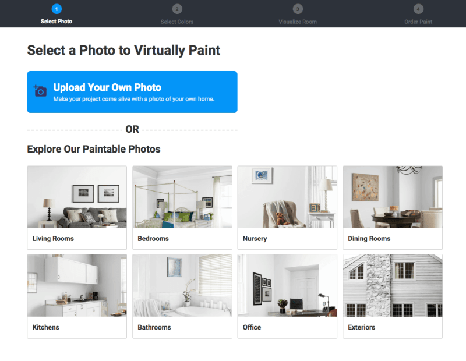
Task: Choose the Living Rooms photo thumbnail
Action: pos(77,197)
